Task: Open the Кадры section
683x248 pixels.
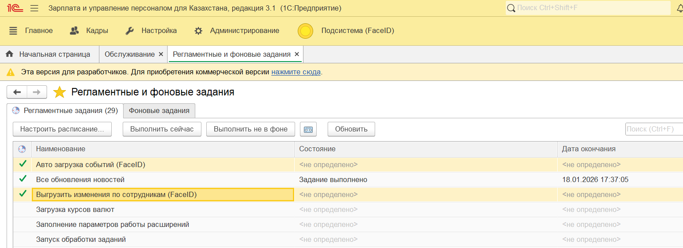Action: click(x=89, y=31)
